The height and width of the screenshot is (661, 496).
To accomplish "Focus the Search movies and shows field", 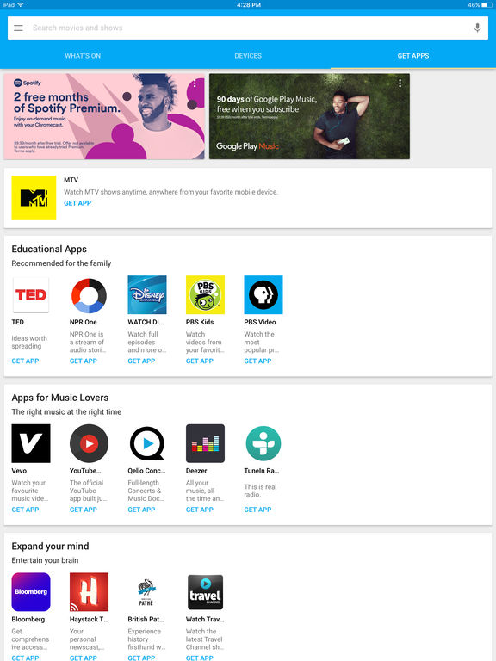I will tap(248, 28).
